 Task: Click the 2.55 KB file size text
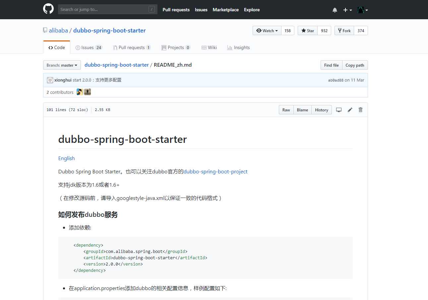pos(102,110)
